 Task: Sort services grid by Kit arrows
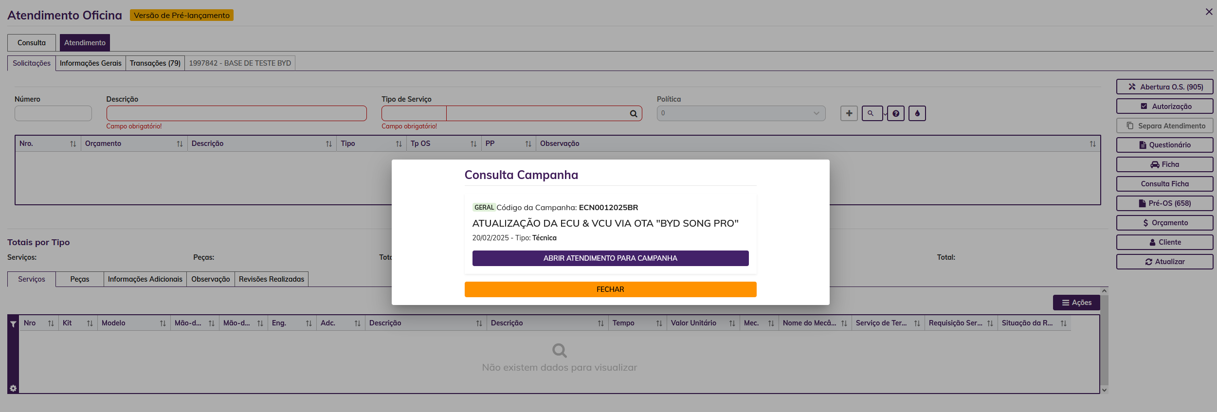[x=90, y=323]
